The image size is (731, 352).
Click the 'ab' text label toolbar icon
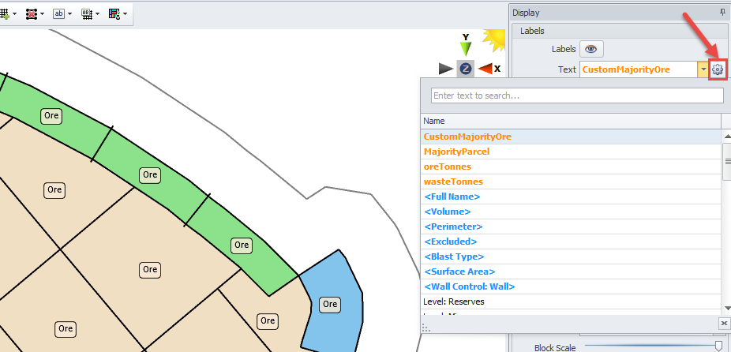[58, 14]
